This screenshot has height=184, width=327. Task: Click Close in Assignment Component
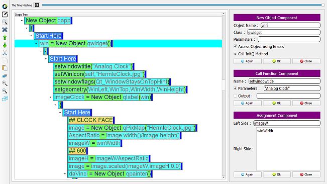[306, 174]
